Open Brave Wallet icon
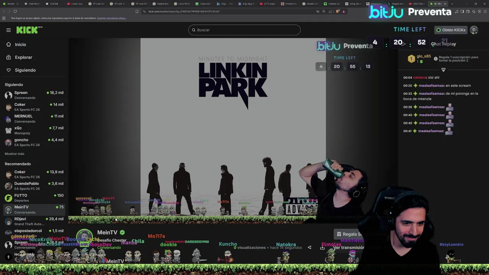Image resolution: width=489 pixels, height=275 pixels. pyautogui.click(x=468, y=11)
